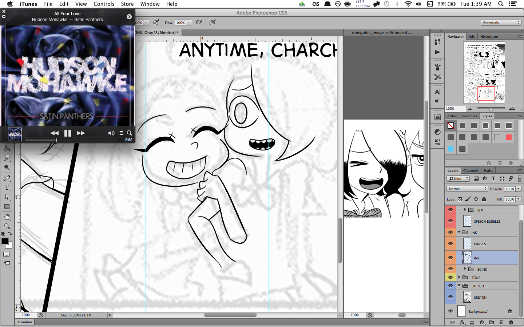
Task: Click the Navigator zoom slider handle
Action: (x=491, y=109)
